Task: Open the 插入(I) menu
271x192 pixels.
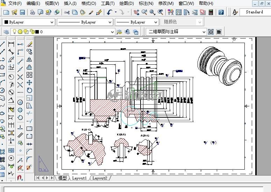Action: 70,3
